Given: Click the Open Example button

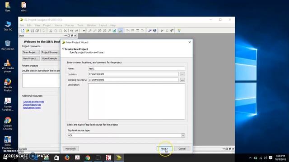Looking at the screenshot, I should pos(50,58).
